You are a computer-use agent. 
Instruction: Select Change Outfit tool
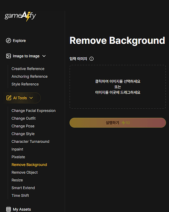pos(24,119)
